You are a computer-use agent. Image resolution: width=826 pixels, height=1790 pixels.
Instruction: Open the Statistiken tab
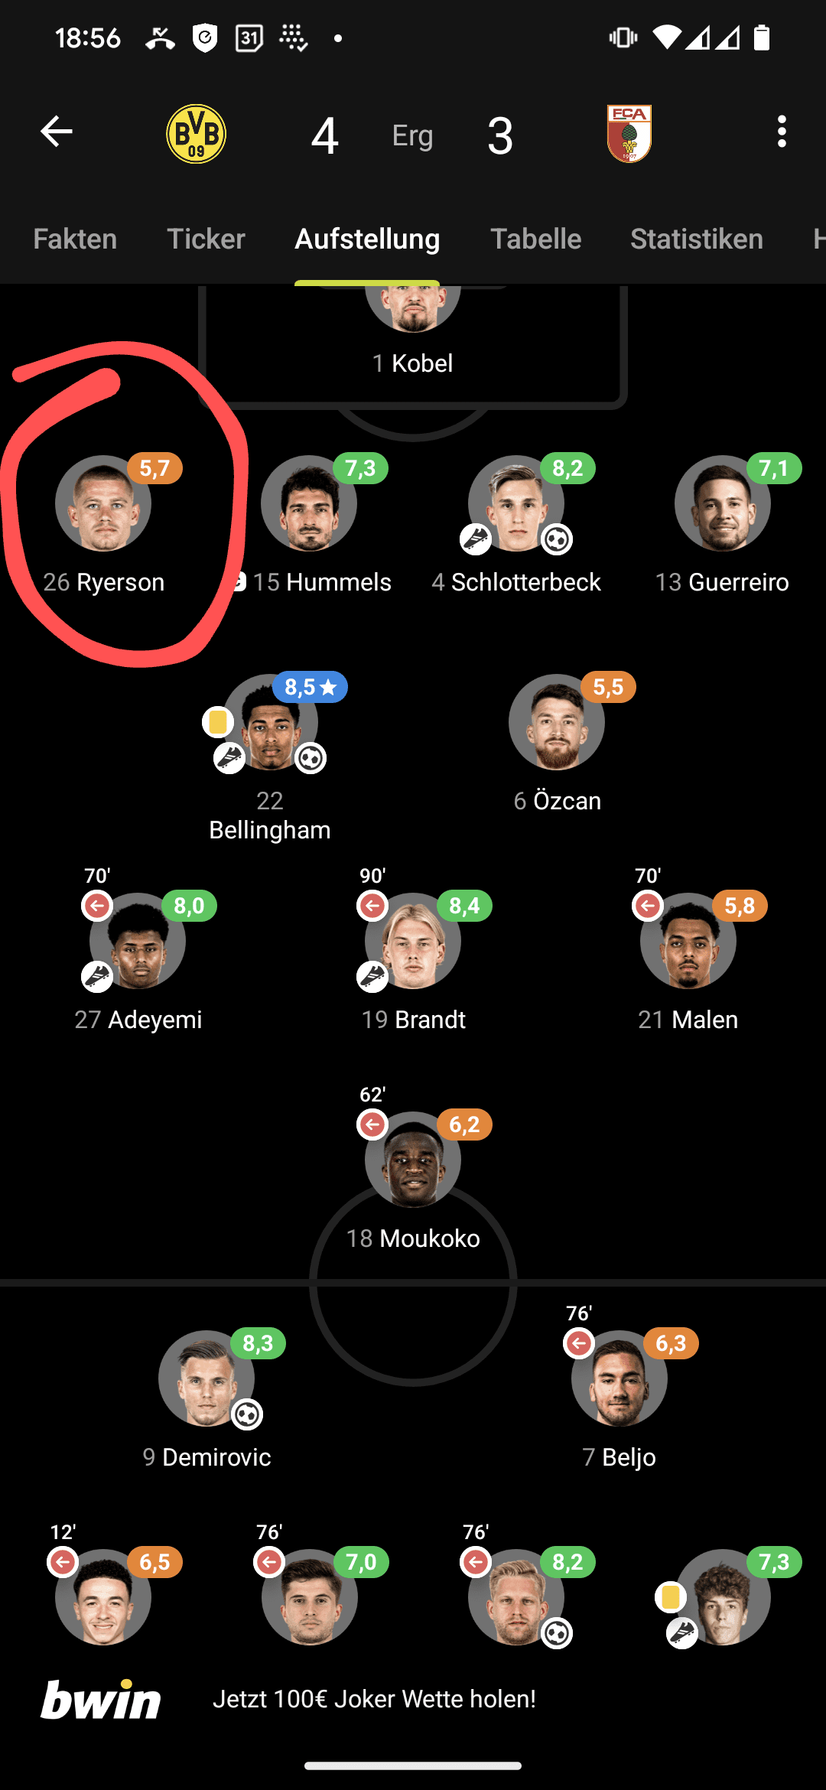pos(696,239)
